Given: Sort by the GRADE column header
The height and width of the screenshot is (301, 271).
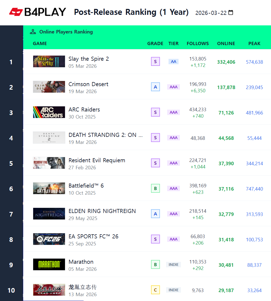Looking at the screenshot, I should (155, 43).
